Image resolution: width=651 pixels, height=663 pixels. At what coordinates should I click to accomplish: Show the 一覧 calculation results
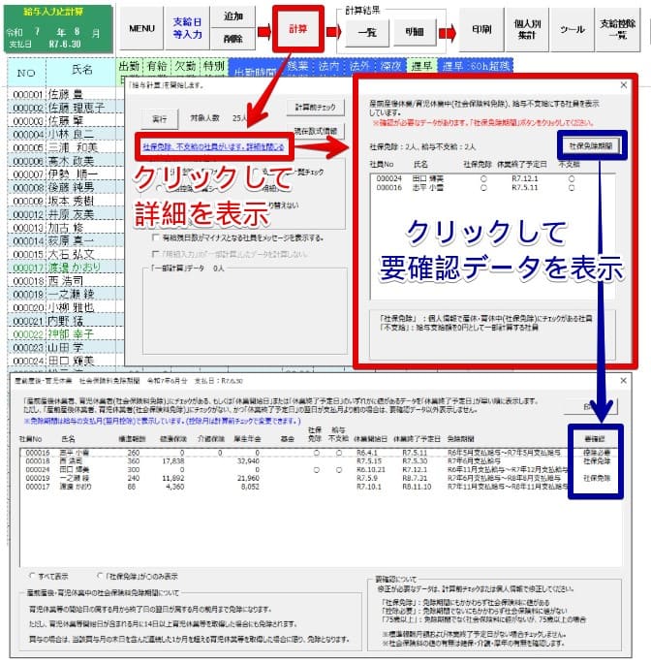pyautogui.click(x=367, y=32)
